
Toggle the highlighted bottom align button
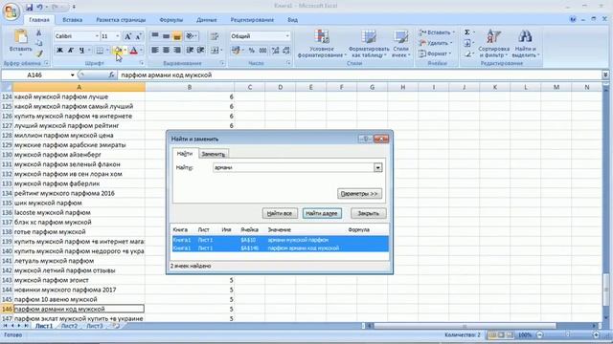pyautogui.click(x=177, y=36)
